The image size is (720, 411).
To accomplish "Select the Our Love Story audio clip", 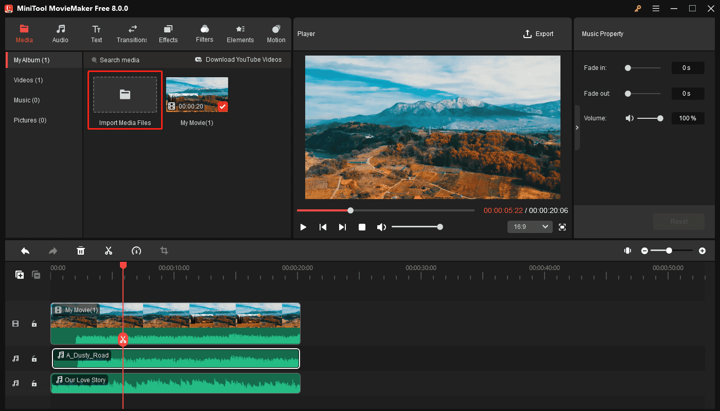I will [x=175, y=383].
